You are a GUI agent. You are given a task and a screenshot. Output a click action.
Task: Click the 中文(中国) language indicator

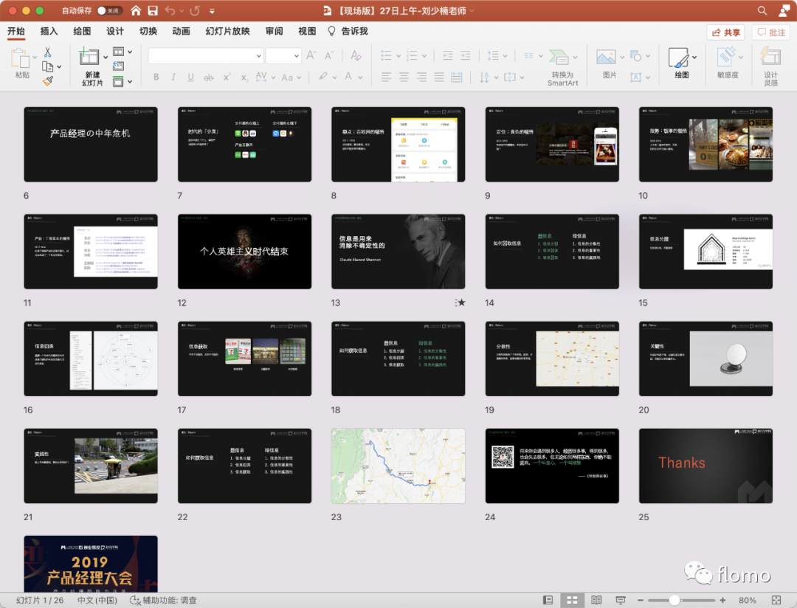pos(97,601)
